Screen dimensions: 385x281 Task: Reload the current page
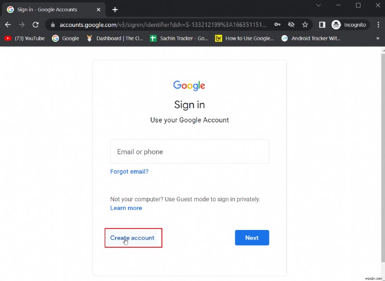tap(36, 25)
